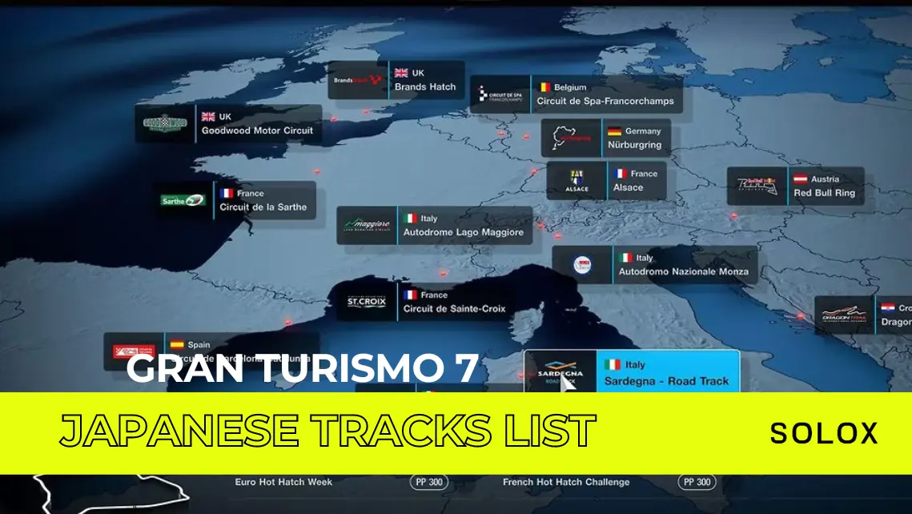
Task: Open the Red Bull Ring track label
Action: (824, 192)
